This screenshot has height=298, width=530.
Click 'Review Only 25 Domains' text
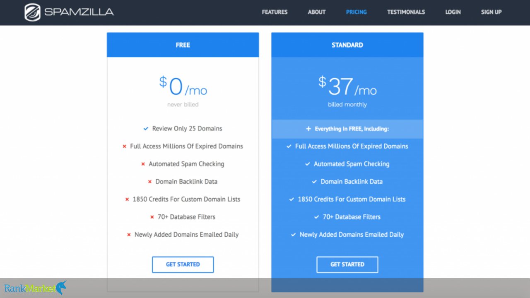[187, 129]
